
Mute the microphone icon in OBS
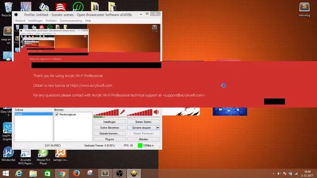tap(122, 112)
